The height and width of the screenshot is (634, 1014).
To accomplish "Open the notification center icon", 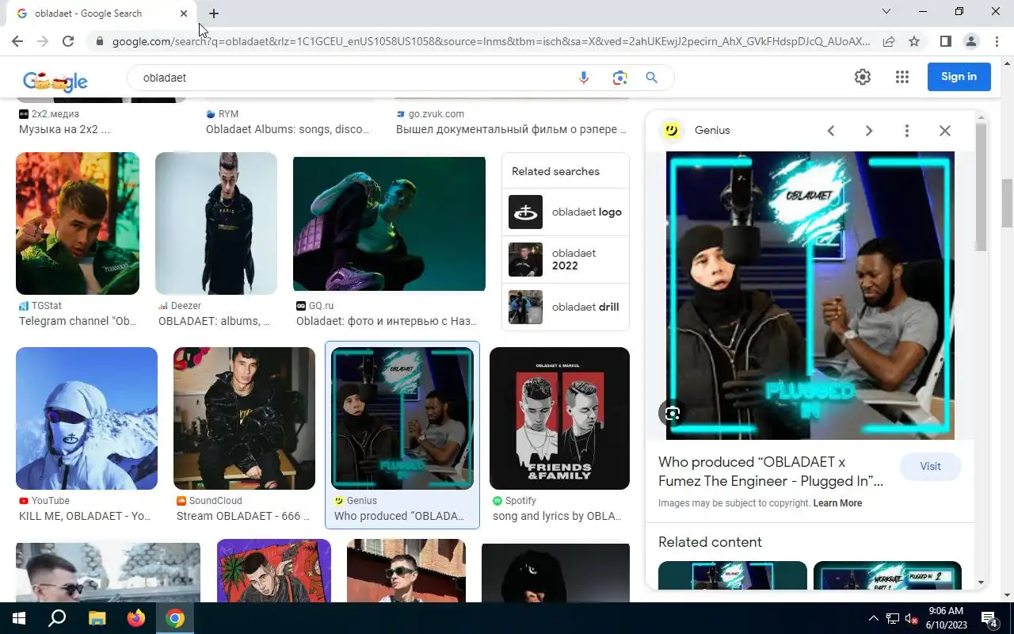I will 989,618.
